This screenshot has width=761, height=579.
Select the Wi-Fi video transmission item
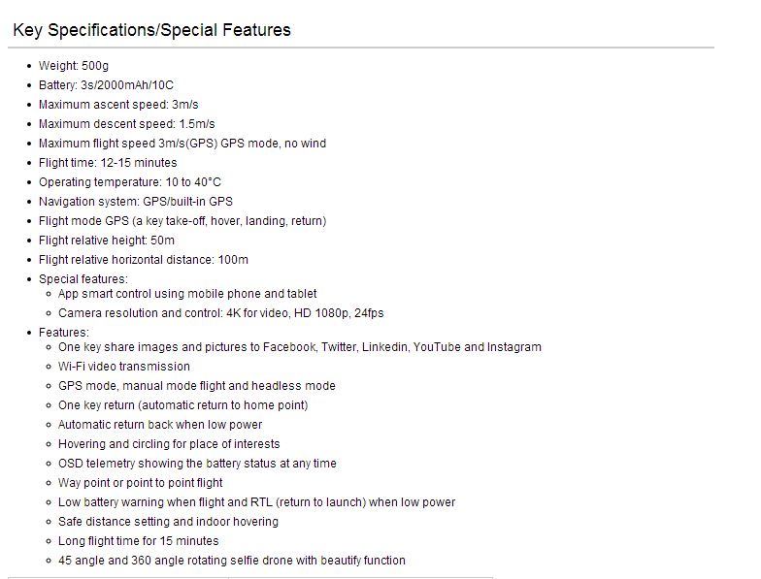[x=124, y=367]
